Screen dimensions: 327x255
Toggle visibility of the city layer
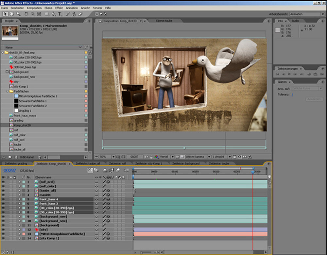click(x=3, y=229)
